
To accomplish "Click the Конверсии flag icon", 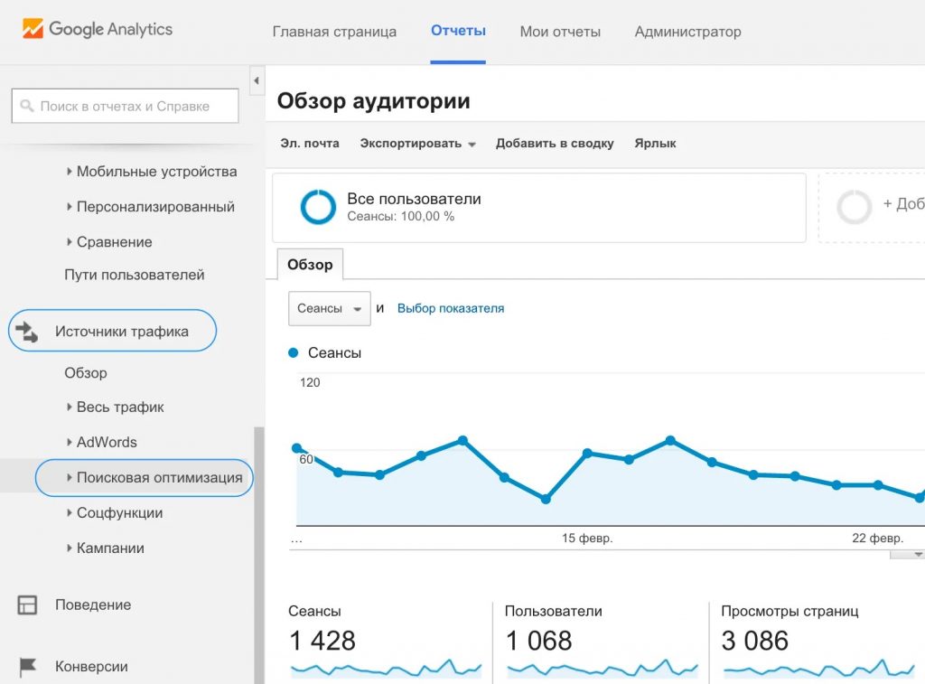I will click(28, 666).
